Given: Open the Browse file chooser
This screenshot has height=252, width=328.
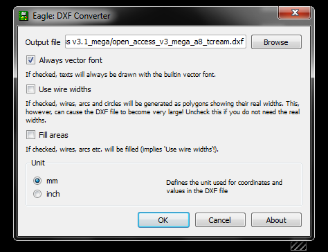Looking at the screenshot, I should point(276,42).
